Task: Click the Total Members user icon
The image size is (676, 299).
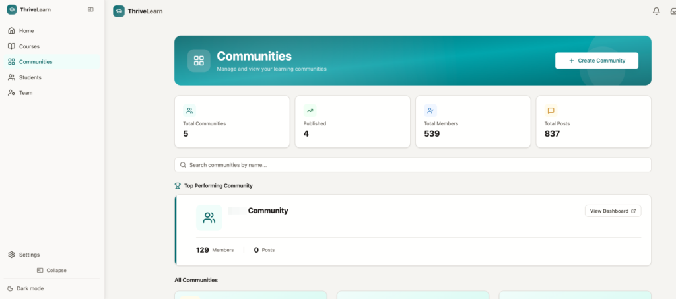Action: tap(430, 110)
